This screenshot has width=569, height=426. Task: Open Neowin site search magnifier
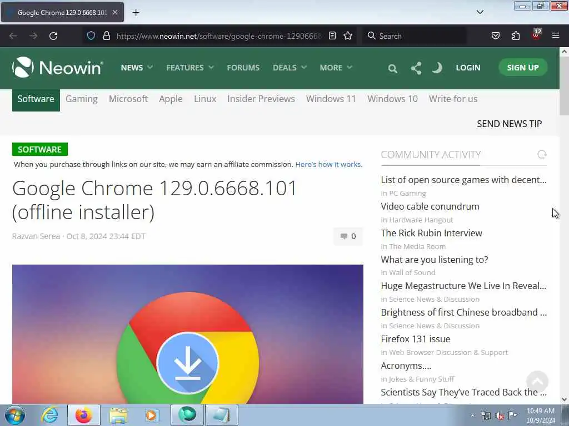coord(392,68)
